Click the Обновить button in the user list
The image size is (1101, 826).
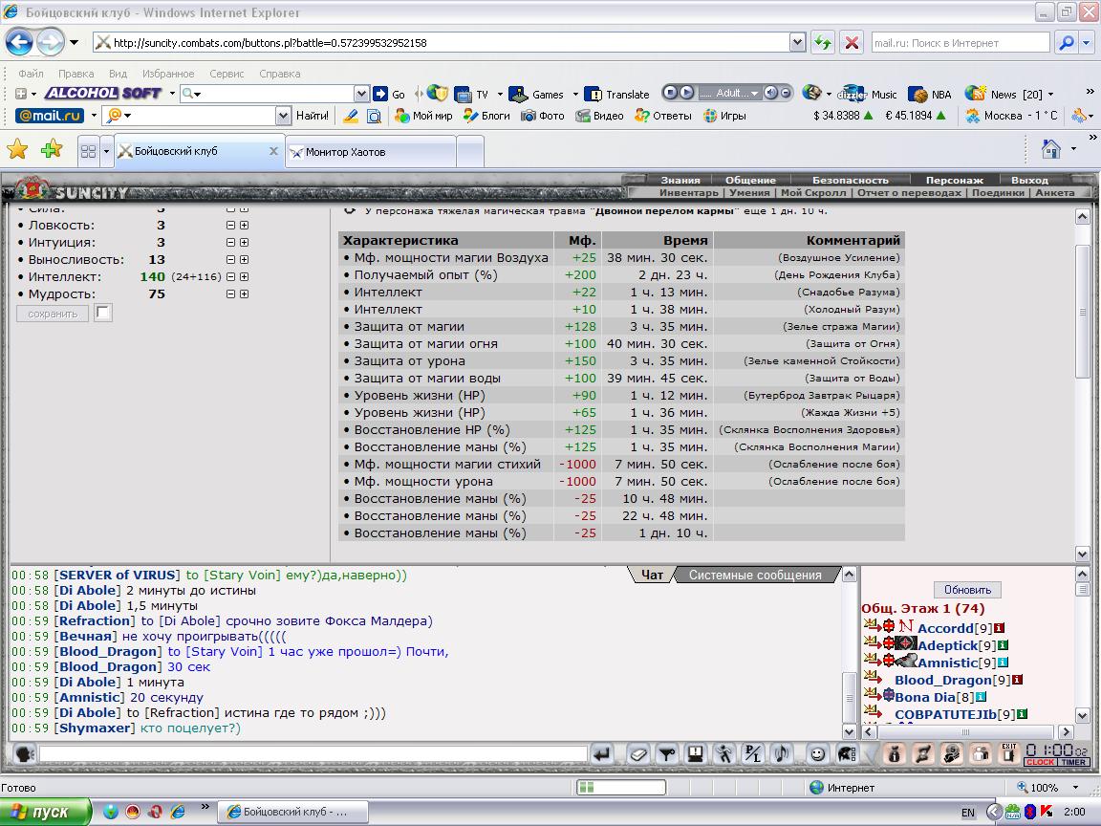967,590
